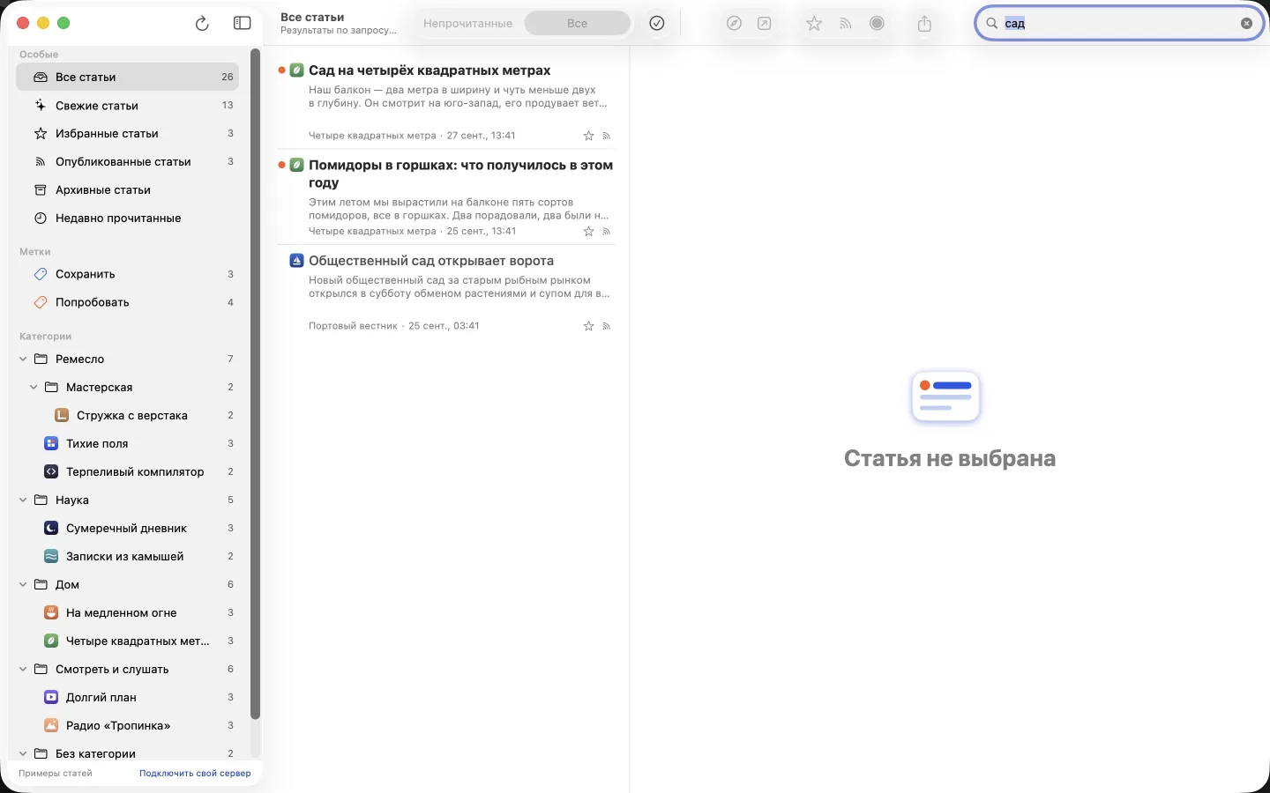This screenshot has width=1270, height=793.
Task: Collapse Смотреть и слушать category
Action: (x=23, y=670)
